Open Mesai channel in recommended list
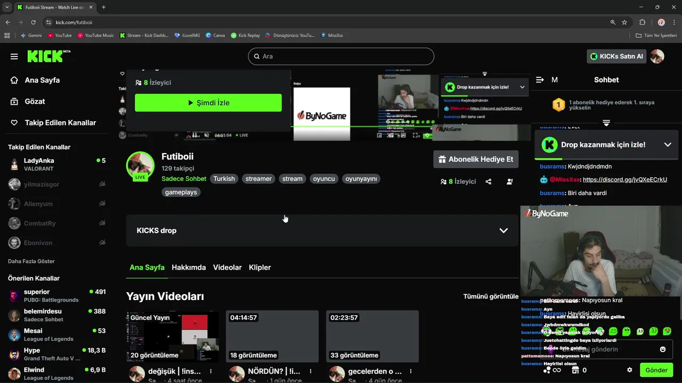Screen dimensions: 682x383 point(57,335)
